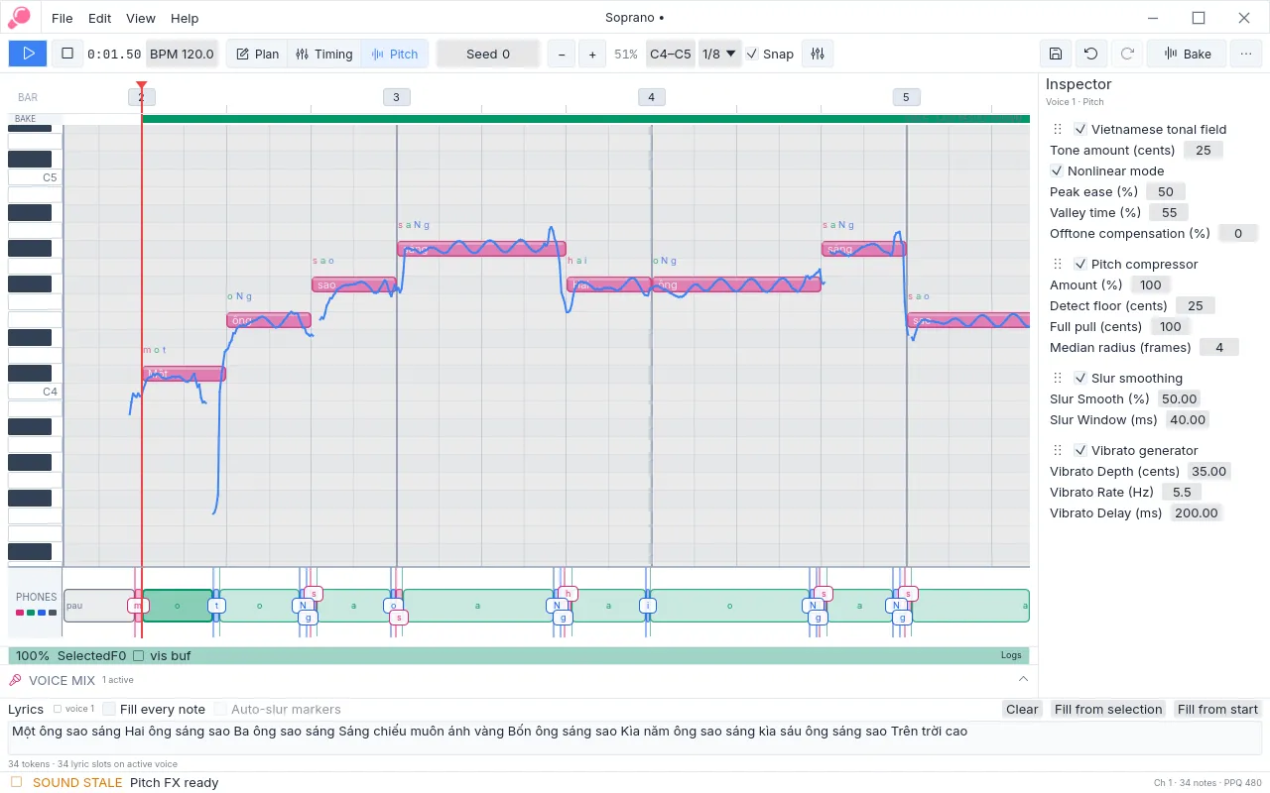Toggle the Snap checkbox
1270x793 pixels.
[752, 54]
